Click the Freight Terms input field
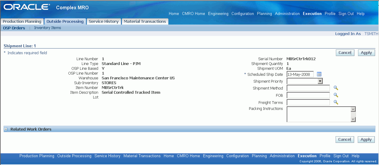This screenshot has width=379, height=165. click(x=308, y=102)
